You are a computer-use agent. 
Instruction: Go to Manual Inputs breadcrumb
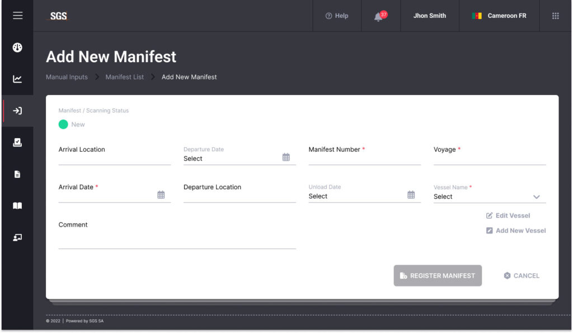coord(67,77)
